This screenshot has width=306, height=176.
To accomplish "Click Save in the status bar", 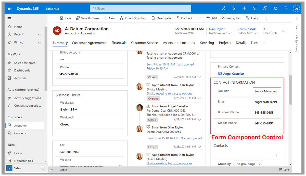I will point(284,170).
